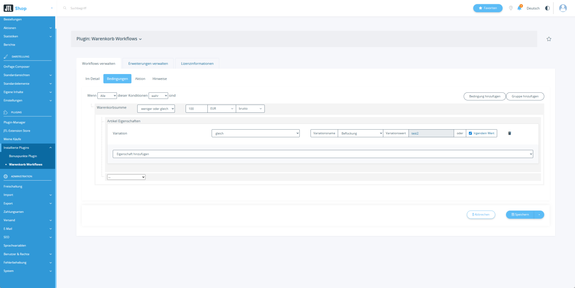Open the weniger oder gleich operator dropdown
This screenshot has width=575, height=288.
[156, 109]
